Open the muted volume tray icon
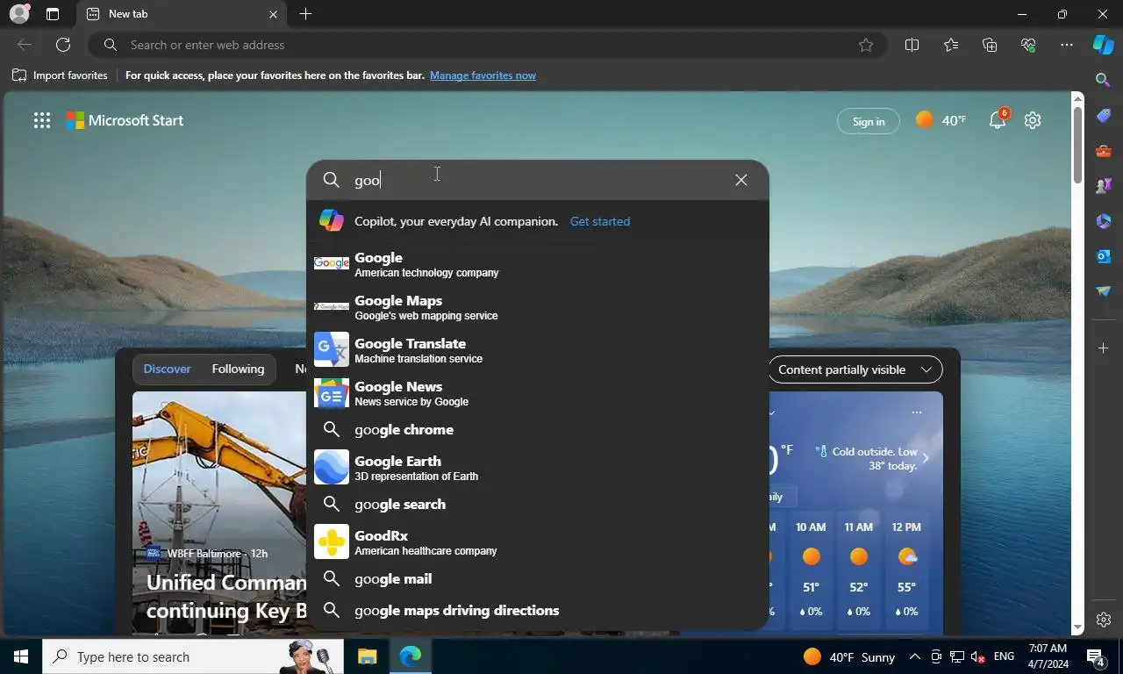 pos(976,656)
